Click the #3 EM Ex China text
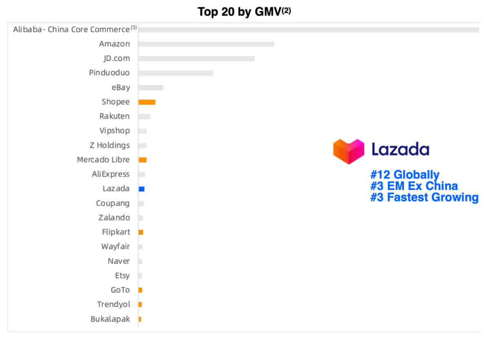 tap(414, 186)
